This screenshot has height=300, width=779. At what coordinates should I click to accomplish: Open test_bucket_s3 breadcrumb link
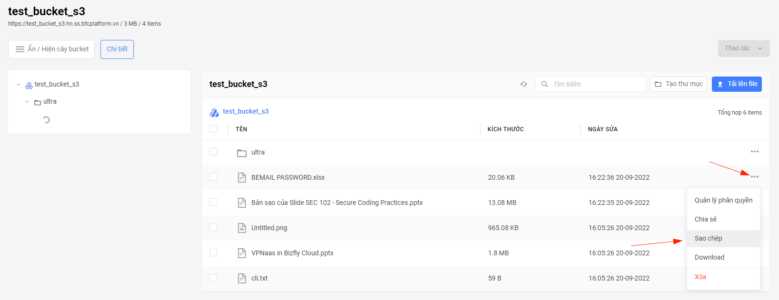246,111
